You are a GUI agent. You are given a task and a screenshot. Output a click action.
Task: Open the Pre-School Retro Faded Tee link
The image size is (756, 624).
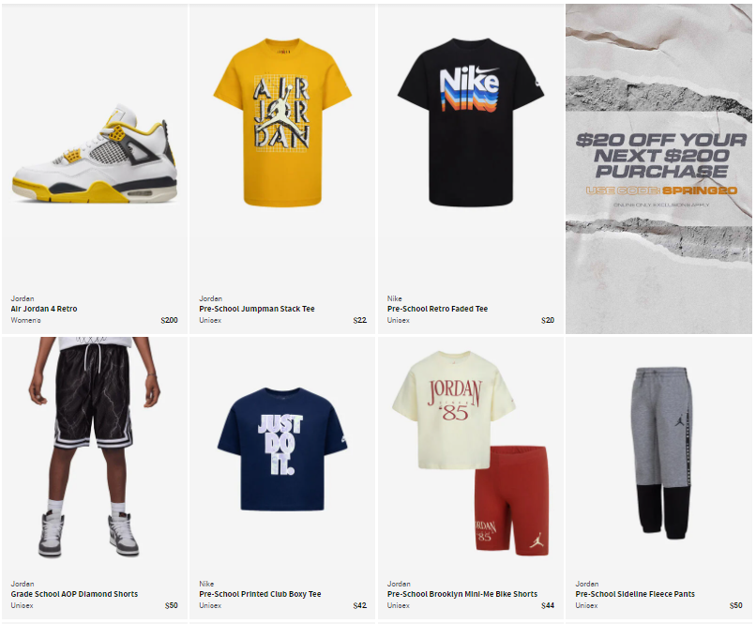click(437, 309)
